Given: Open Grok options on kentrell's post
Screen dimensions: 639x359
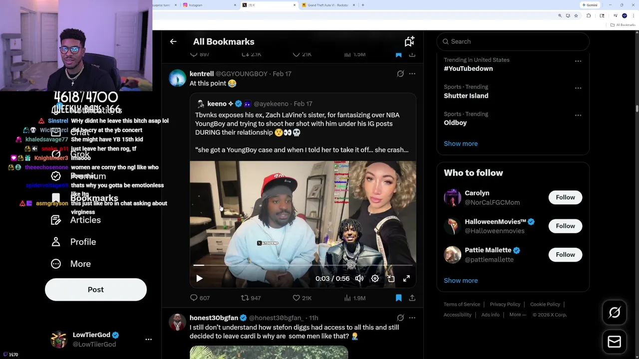Looking at the screenshot, I should coord(400,74).
